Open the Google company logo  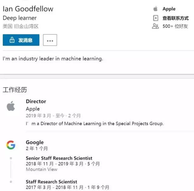pyautogui.click(x=11, y=145)
